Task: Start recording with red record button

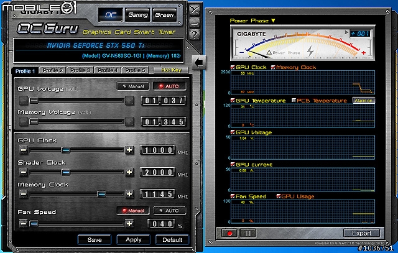Action: tap(229, 233)
